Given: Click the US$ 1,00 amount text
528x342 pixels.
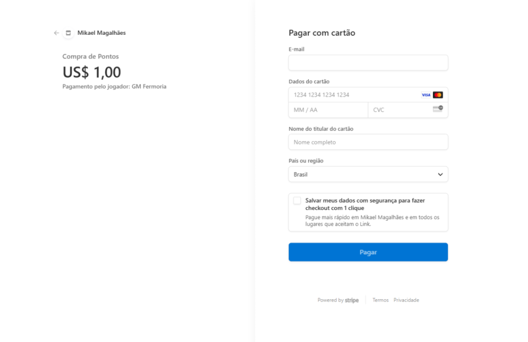Looking at the screenshot, I should pos(92,72).
